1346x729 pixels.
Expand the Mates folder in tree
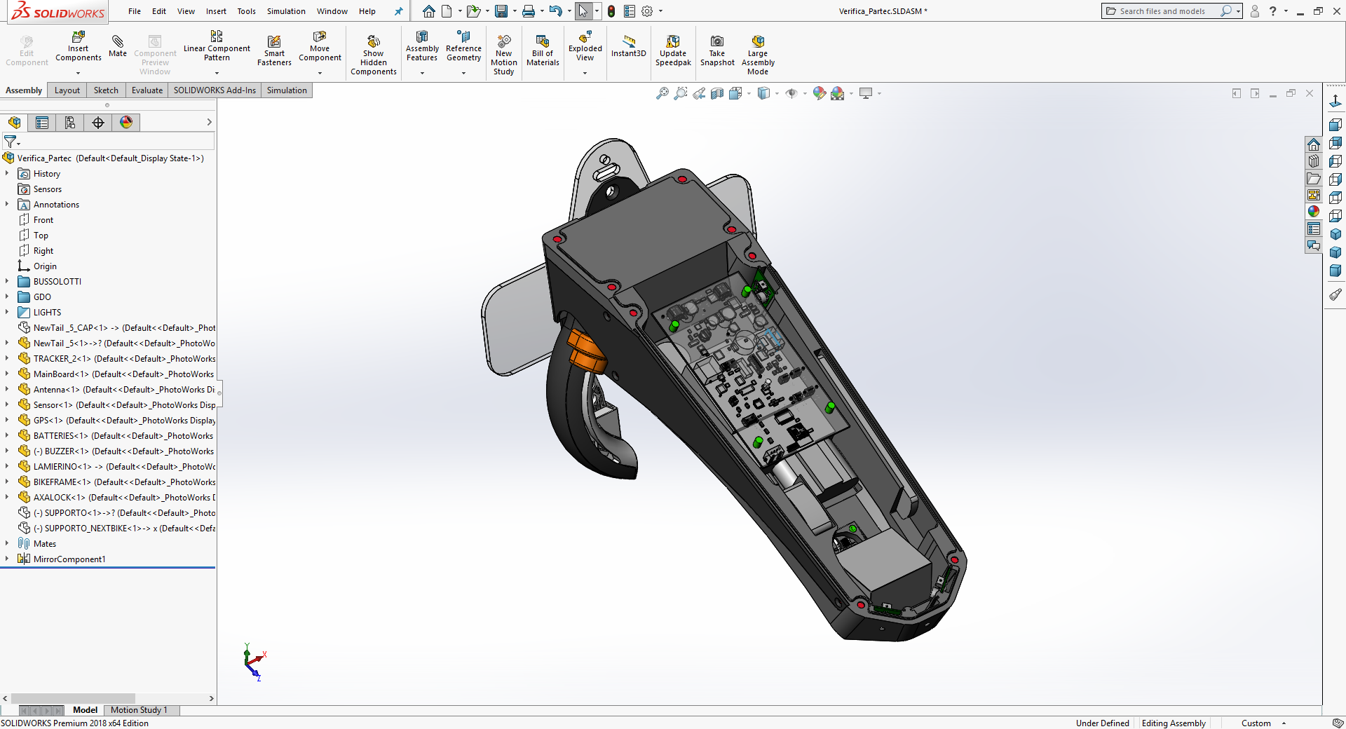7,544
